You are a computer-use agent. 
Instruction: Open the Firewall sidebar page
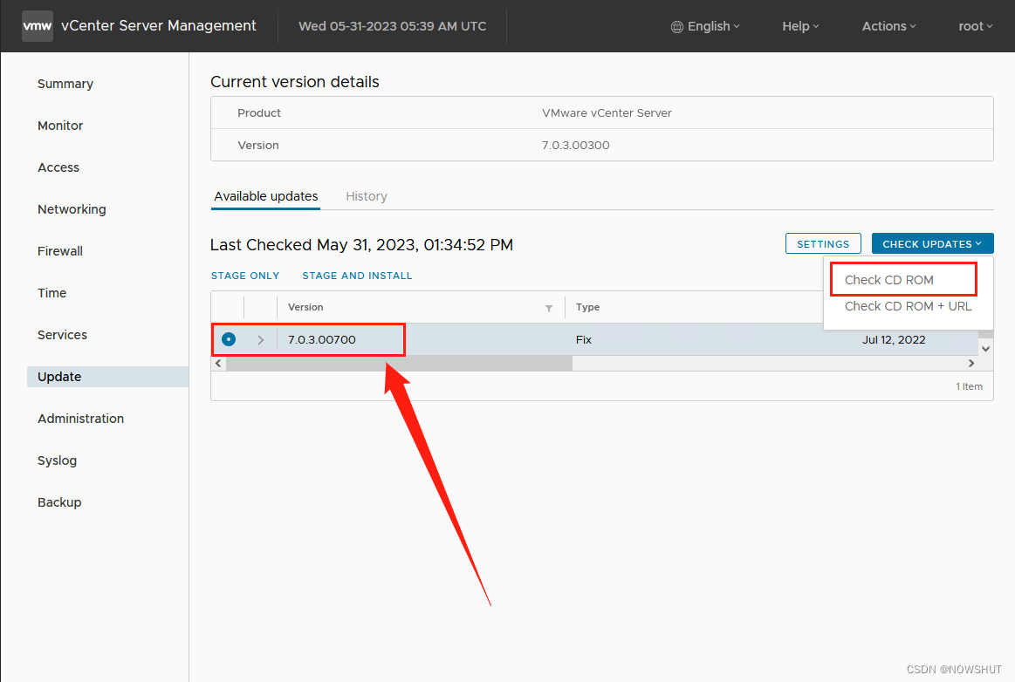60,251
